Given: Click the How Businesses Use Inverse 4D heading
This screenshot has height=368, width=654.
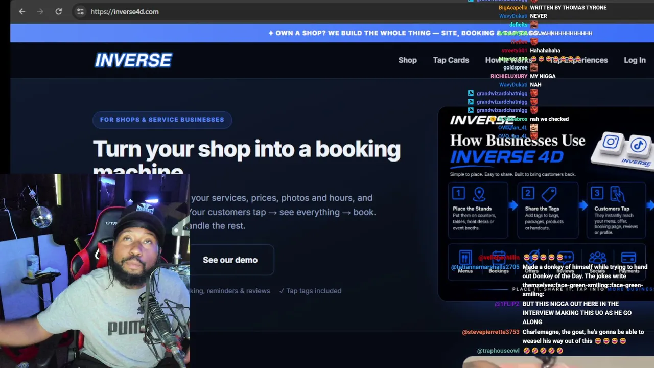Looking at the screenshot, I should click(518, 148).
